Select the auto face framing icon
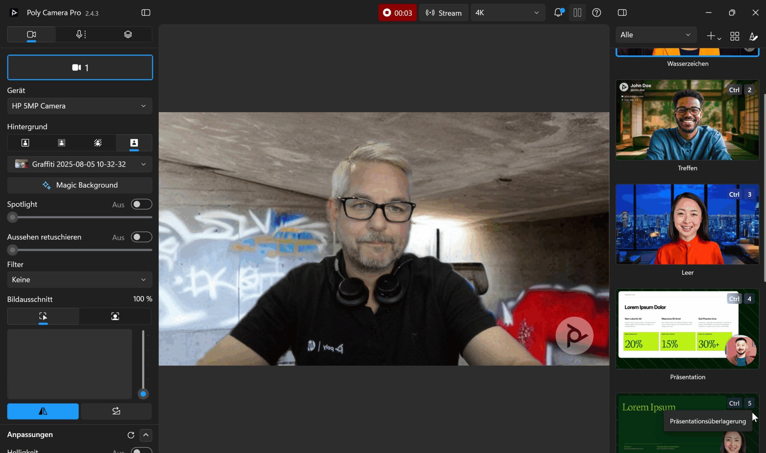766x453 pixels. [115, 317]
